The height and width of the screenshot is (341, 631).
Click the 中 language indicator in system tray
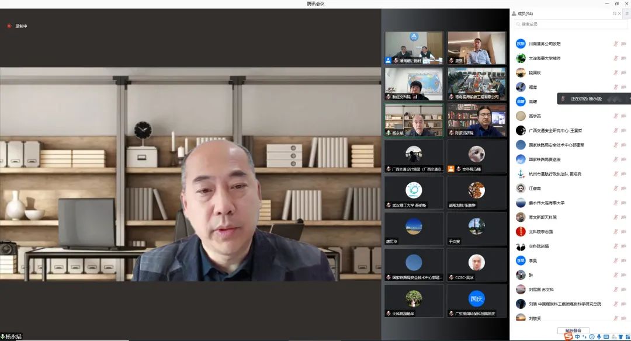click(x=577, y=336)
